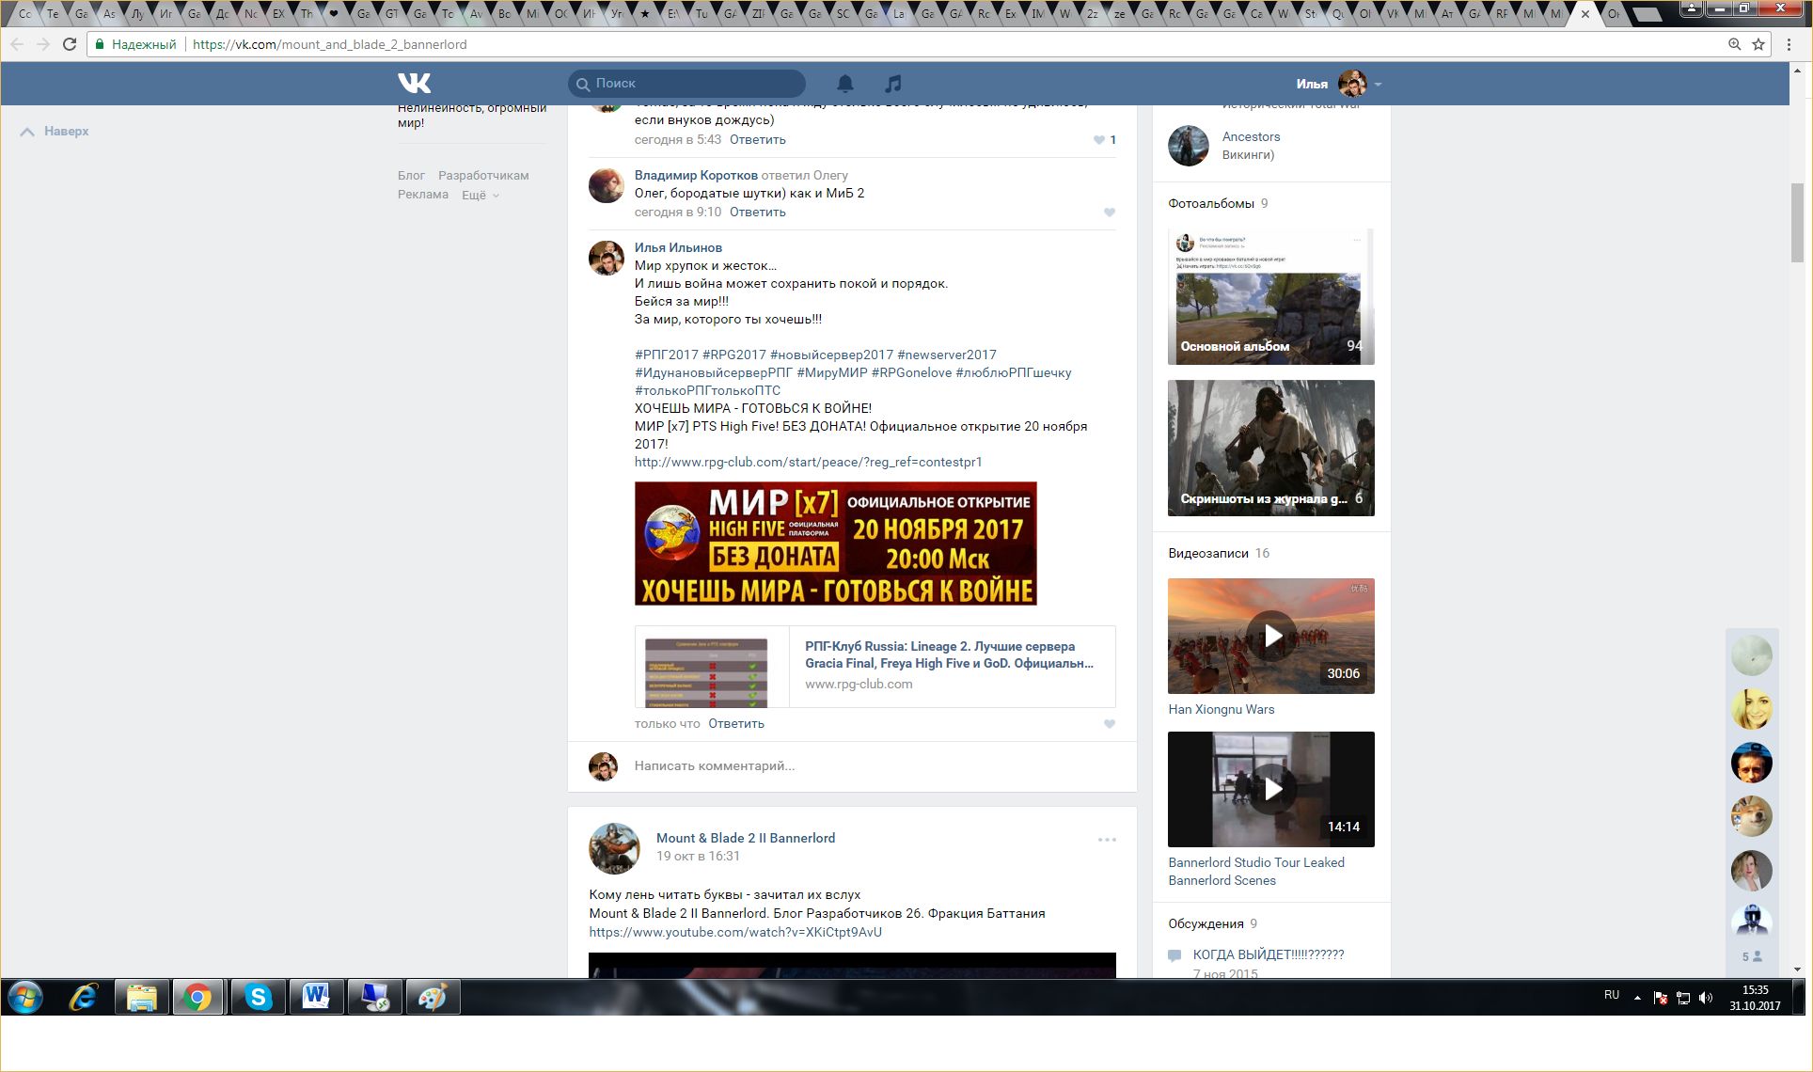Open the Фотоальбомы section
1813x1072 pixels.
(x=1211, y=203)
